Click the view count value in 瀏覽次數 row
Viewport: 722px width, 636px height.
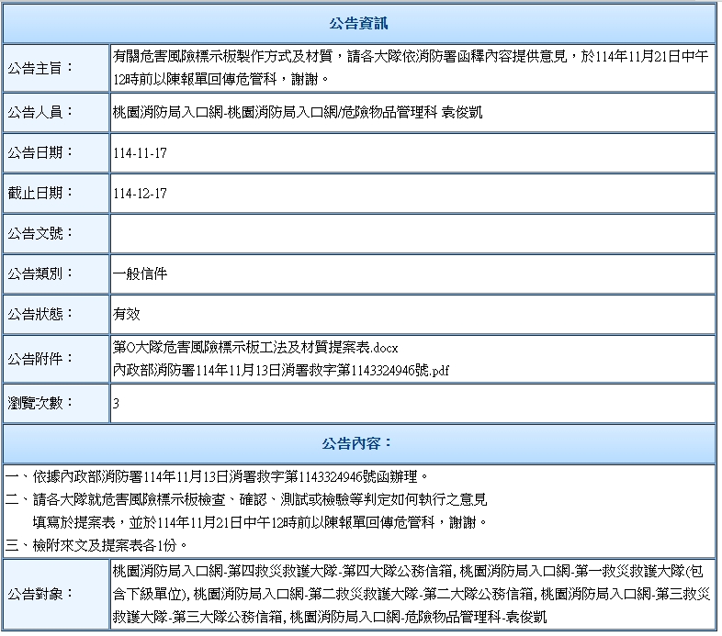117,403
